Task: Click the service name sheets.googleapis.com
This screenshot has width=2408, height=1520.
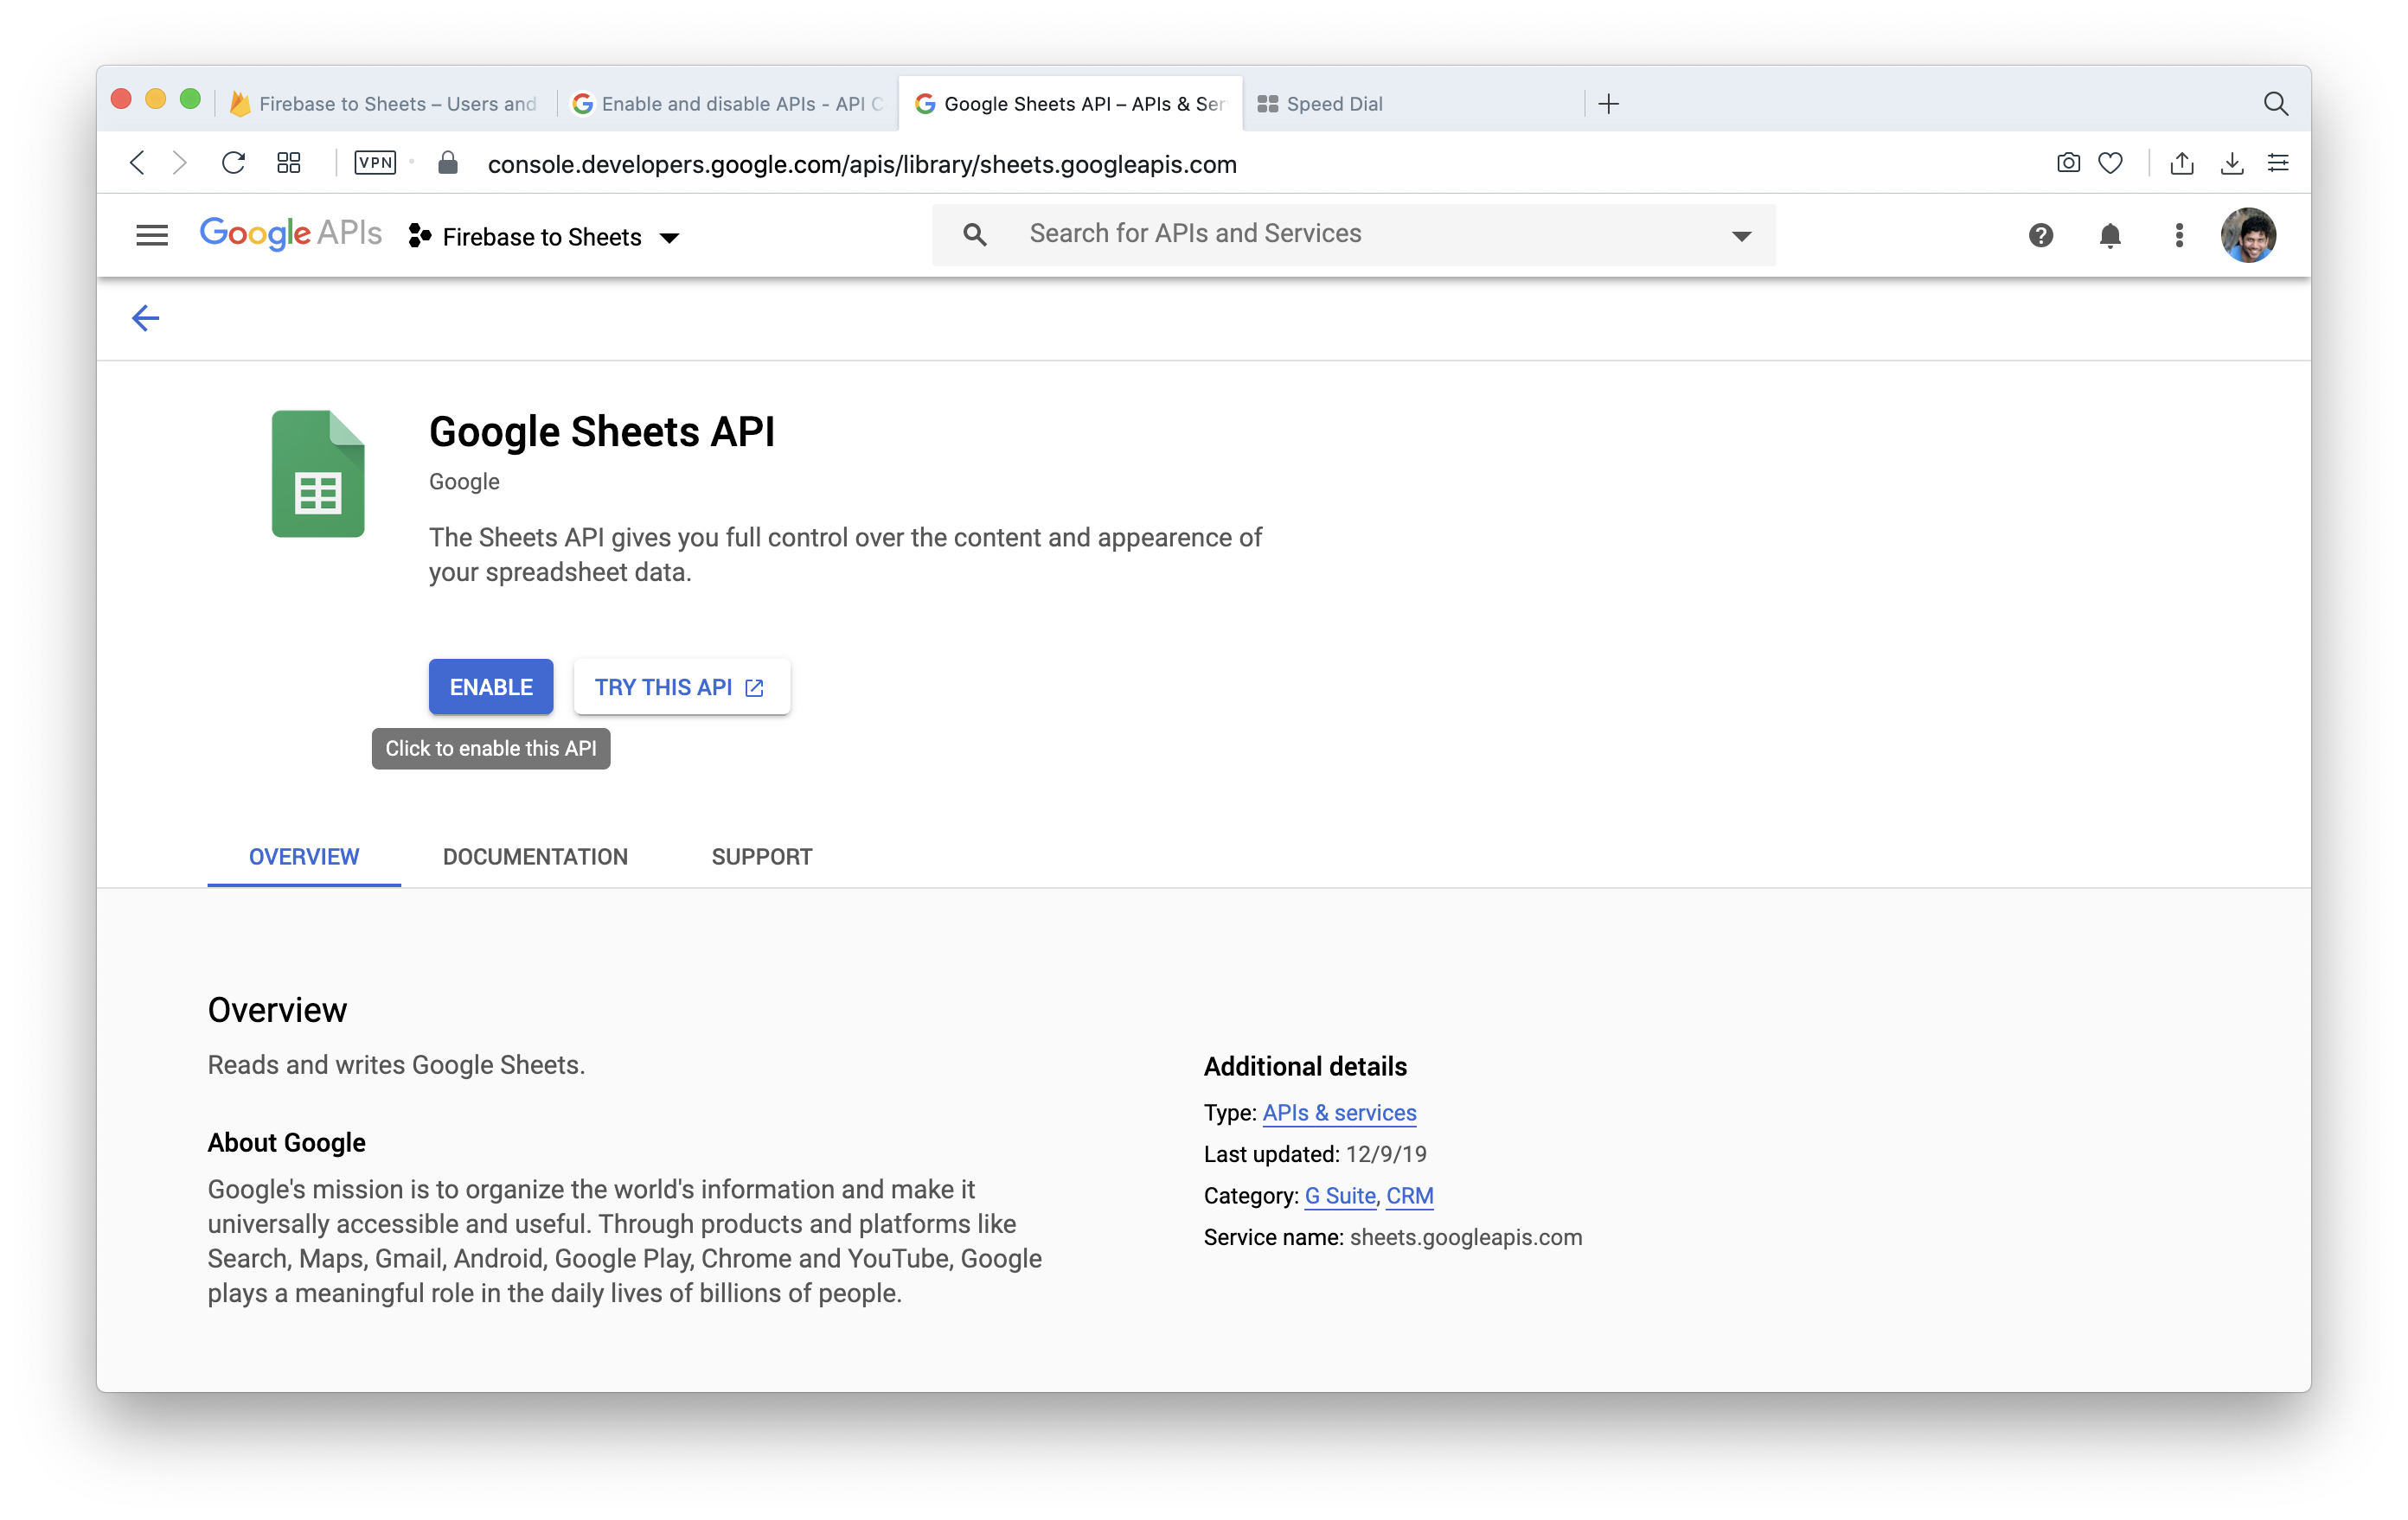Action: 1466,1237
